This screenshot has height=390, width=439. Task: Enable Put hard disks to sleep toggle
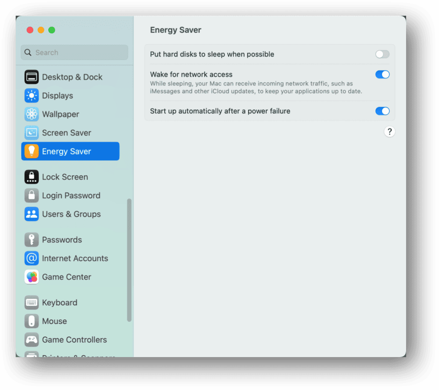coord(382,54)
